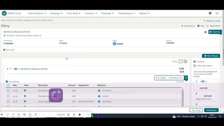Viewport: 224px width, 126px height.
Task: Select the DemoCreator arrow drawing tool
Action: coord(13,114)
